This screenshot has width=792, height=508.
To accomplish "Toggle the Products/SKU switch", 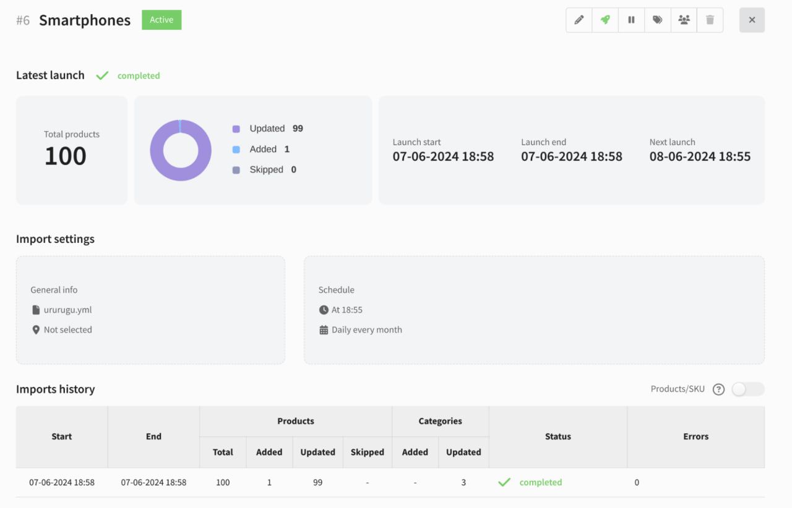I will click(x=748, y=389).
